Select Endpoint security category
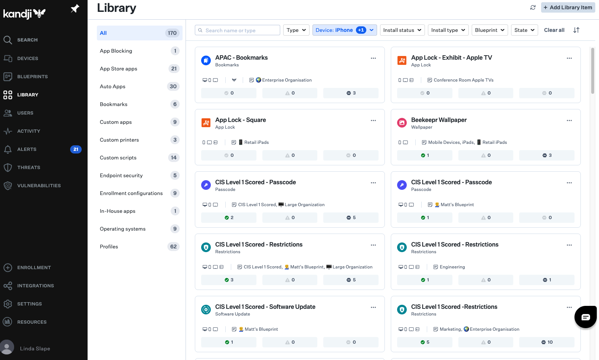Viewport: 599px width, 360px height. click(x=140, y=175)
